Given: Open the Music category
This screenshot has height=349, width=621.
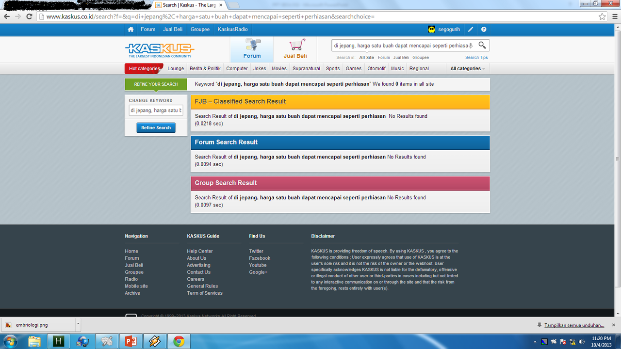Looking at the screenshot, I should pyautogui.click(x=397, y=68).
